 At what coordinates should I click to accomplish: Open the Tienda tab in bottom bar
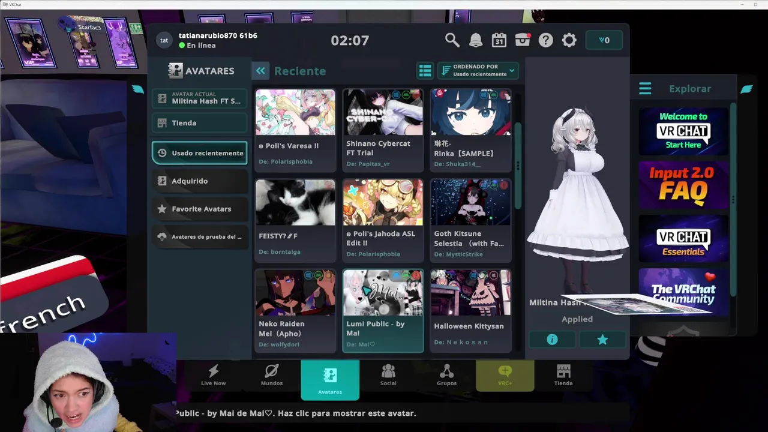click(563, 376)
